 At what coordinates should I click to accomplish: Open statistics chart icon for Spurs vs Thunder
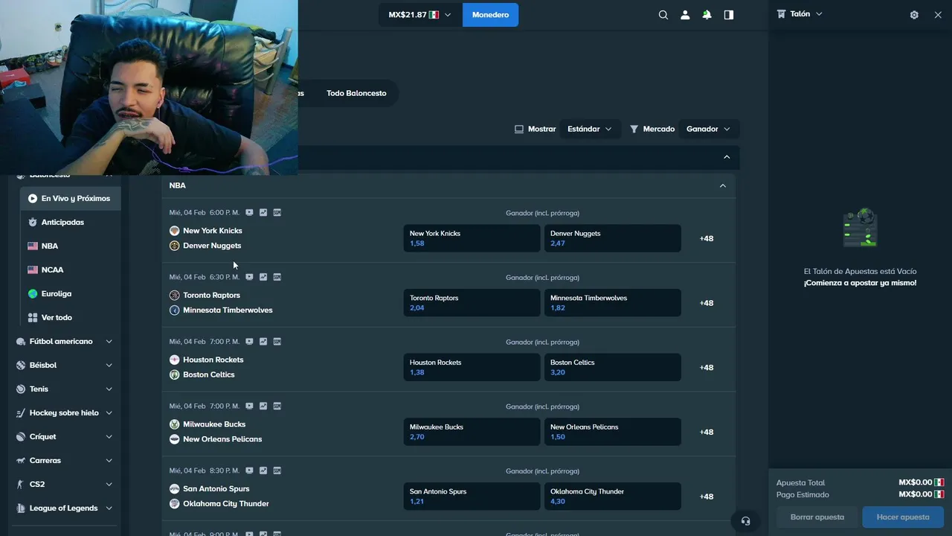click(263, 470)
